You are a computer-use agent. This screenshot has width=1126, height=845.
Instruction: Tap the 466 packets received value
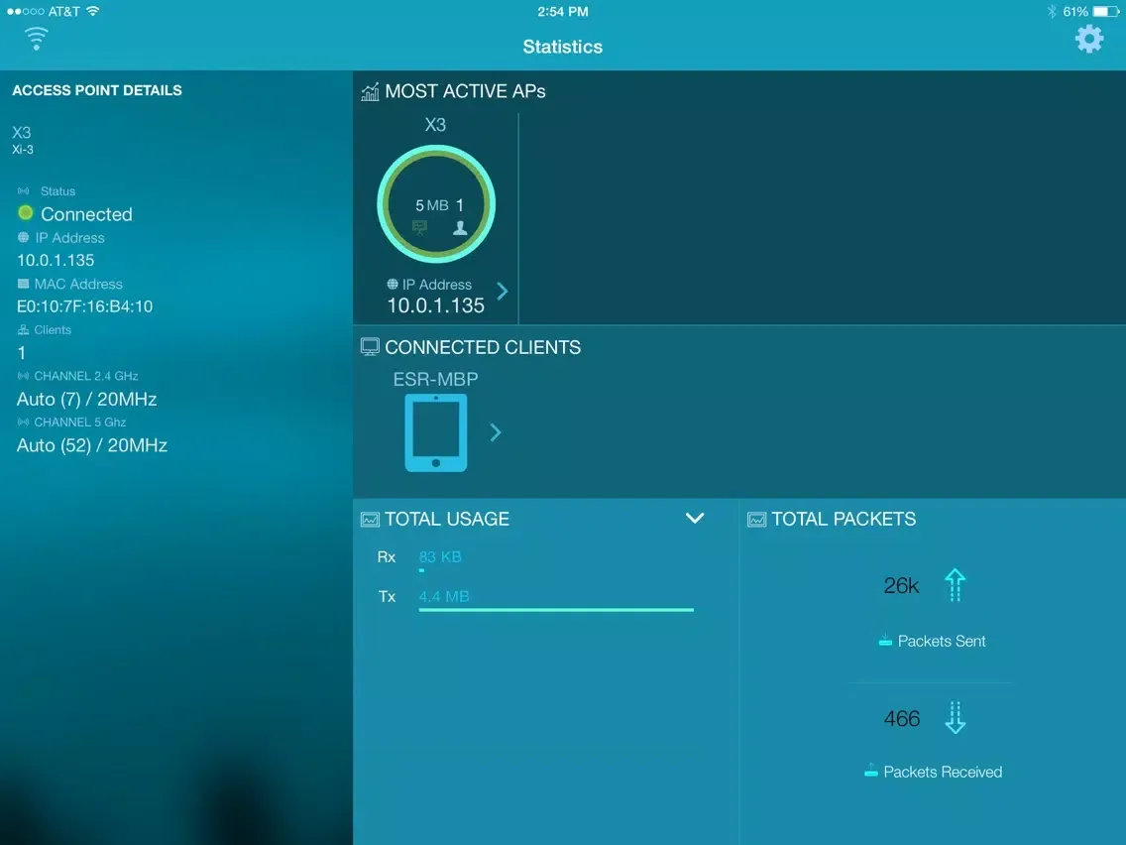tap(902, 718)
